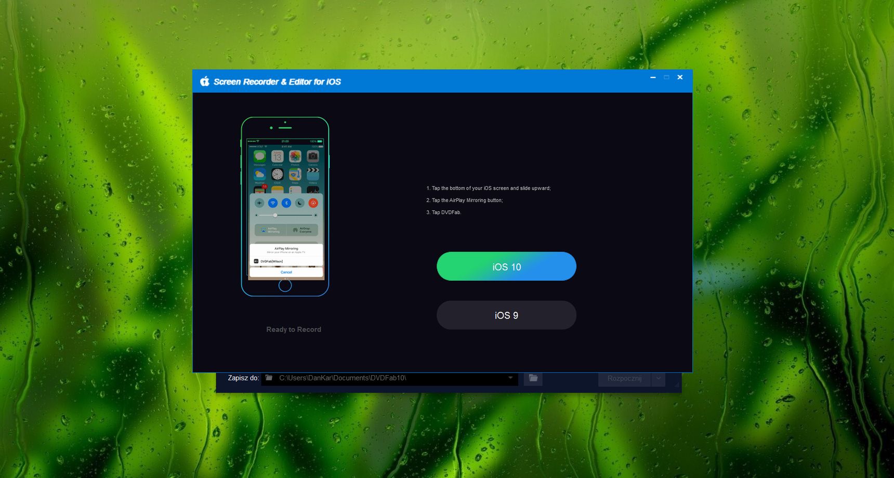The width and height of the screenshot is (894, 478).
Task: Click the Rozpocznij button
Action: coord(624,378)
